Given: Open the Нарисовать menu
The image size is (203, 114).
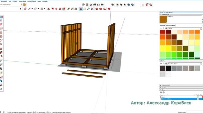Looking at the screenshot, I should click(22, 1).
